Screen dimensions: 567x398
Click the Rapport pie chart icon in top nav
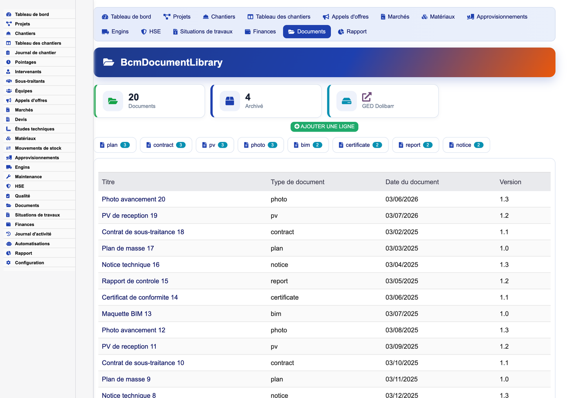[x=341, y=32]
